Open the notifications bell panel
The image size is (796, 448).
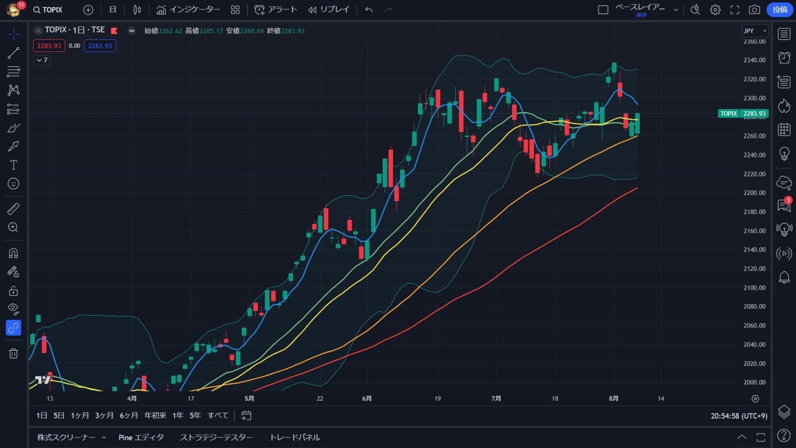(x=784, y=277)
